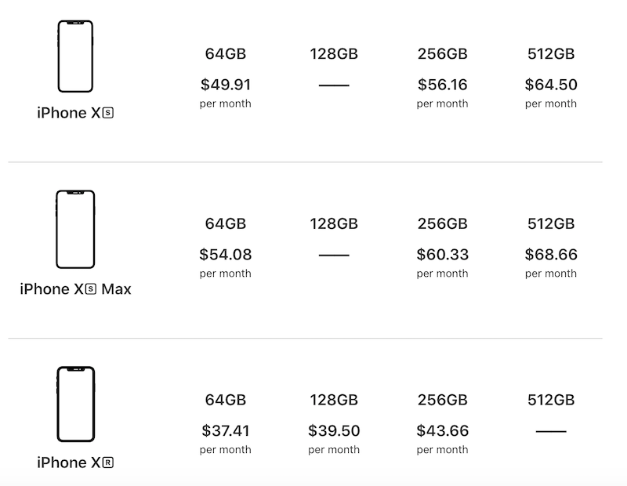Click unavailable 128GB dash for iPhone XS
Viewport: 627px width, 486px height.
334,85
